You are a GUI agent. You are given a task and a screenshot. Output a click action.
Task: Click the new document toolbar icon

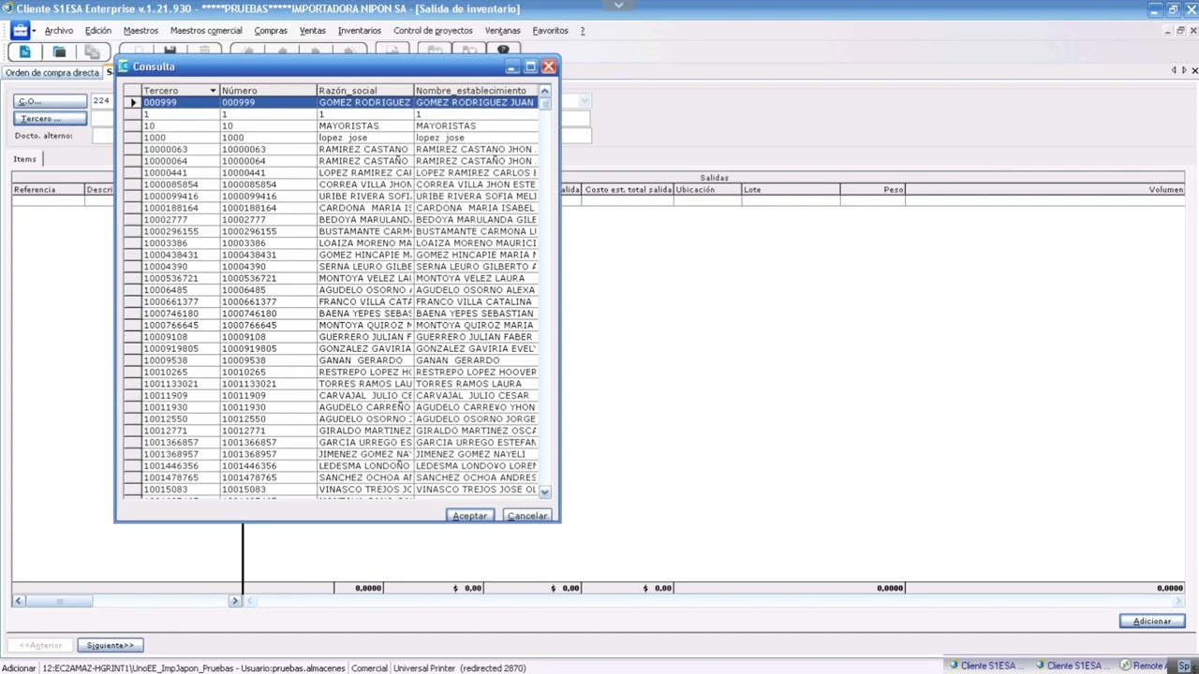(x=25, y=51)
